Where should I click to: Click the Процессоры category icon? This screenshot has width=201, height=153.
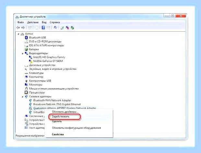[26, 93]
